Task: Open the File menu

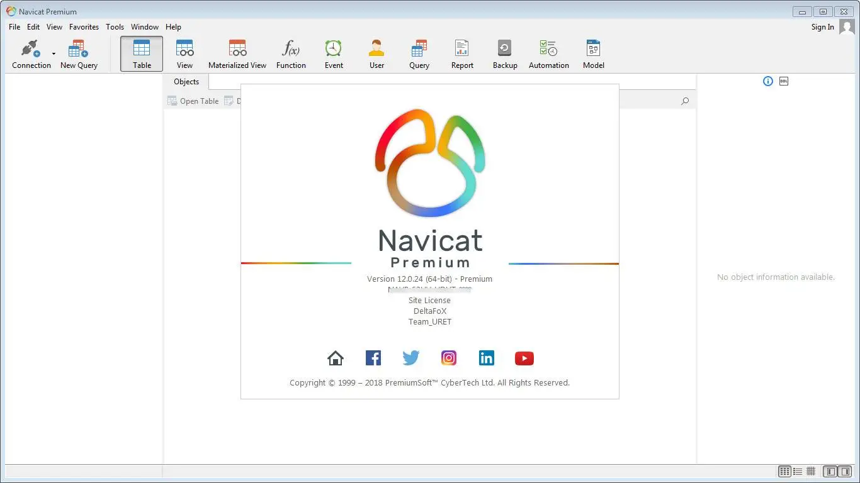Action: click(14, 27)
